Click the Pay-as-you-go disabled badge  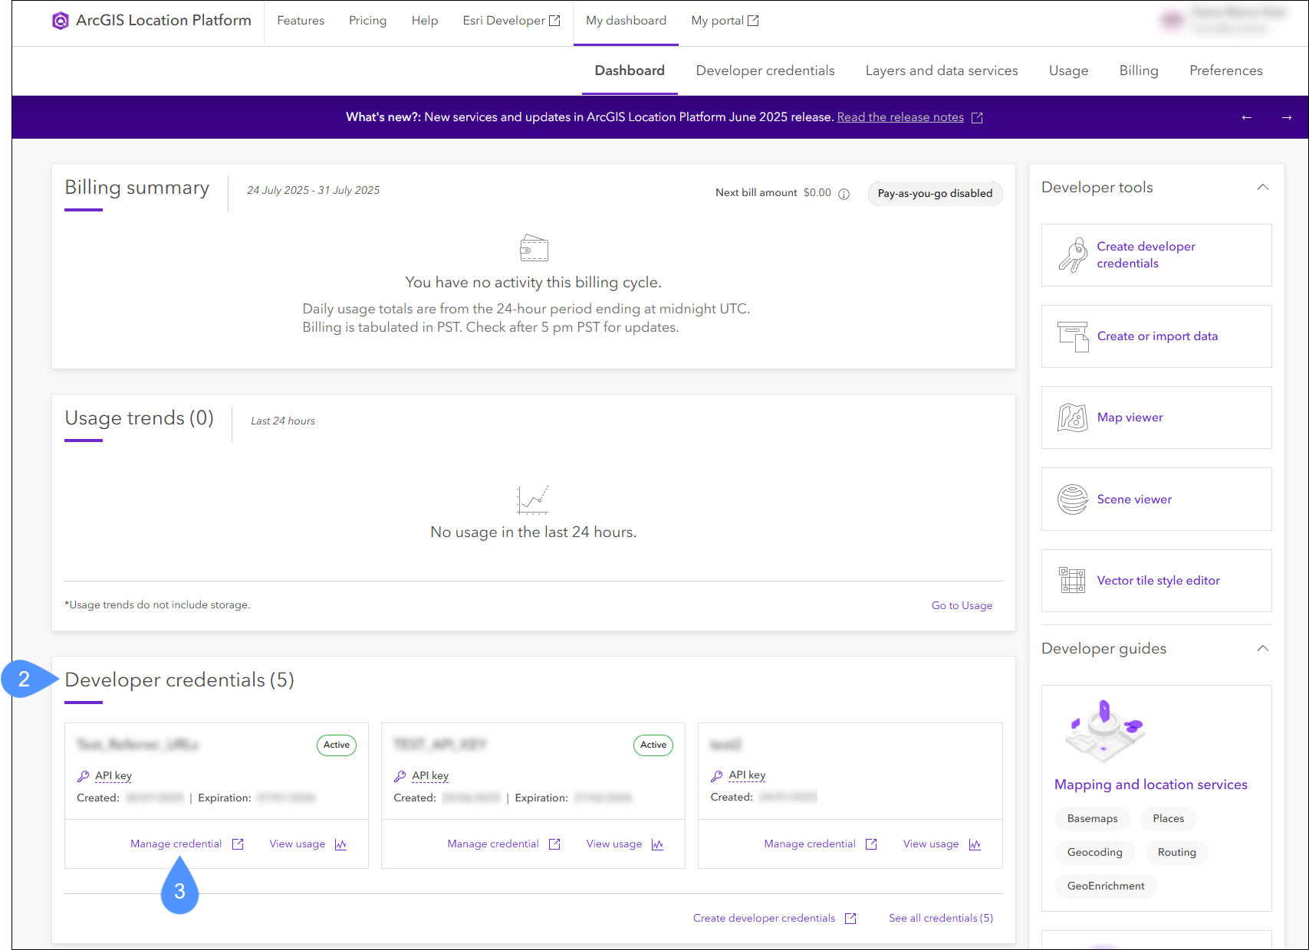[x=935, y=194]
